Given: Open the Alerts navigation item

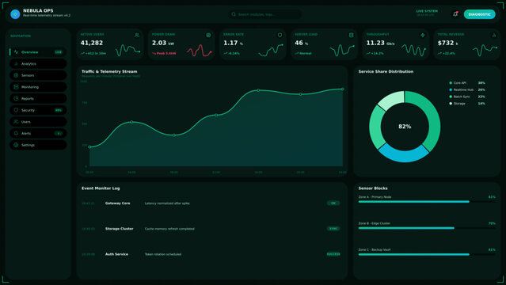Looking at the screenshot, I should pyautogui.click(x=38, y=133).
